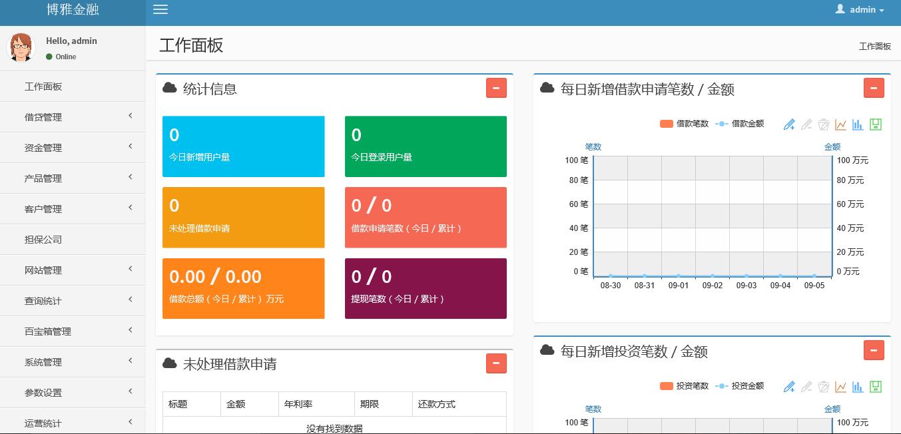Toggle 投资笔数 legend series
The width and height of the screenshot is (901, 434).
[684, 386]
